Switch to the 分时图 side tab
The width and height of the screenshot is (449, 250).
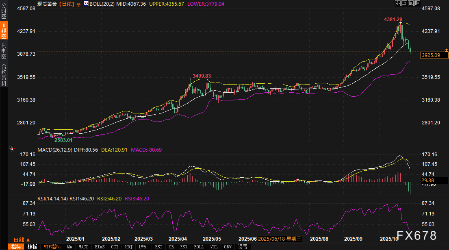[4, 12]
